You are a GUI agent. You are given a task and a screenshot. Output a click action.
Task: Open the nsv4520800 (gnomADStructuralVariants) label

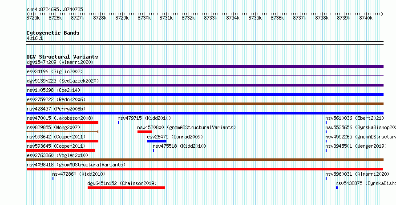(186, 127)
